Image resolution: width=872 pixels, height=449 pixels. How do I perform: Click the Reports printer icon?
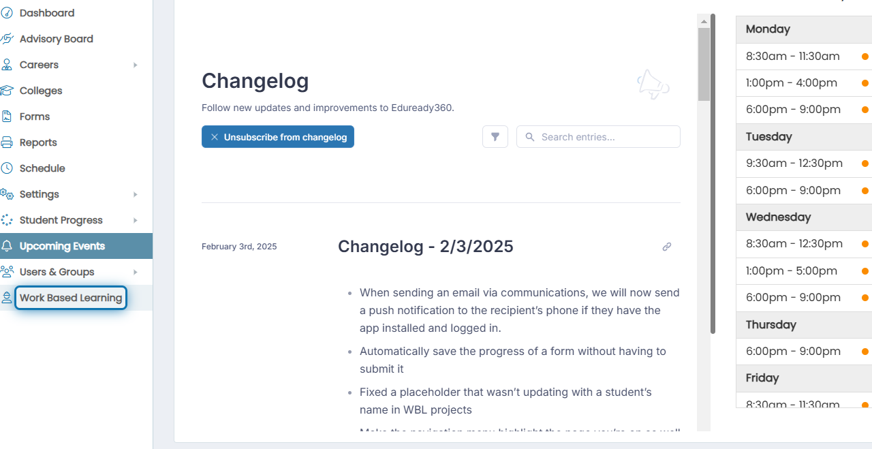pyautogui.click(x=7, y=142)
